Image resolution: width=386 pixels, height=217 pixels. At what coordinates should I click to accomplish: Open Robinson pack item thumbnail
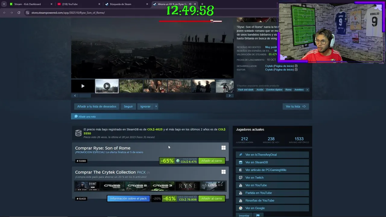click(213, 186)
